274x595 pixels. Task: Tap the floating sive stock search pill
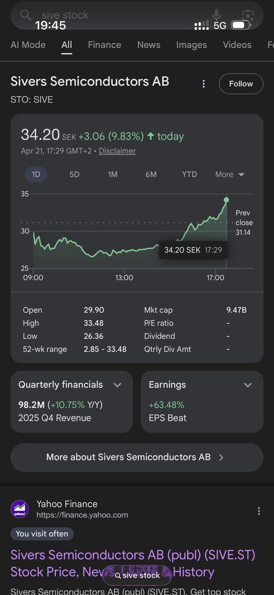[137, 575]
